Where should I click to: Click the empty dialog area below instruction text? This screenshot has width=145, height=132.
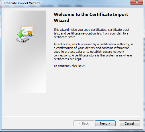[94, 90]
